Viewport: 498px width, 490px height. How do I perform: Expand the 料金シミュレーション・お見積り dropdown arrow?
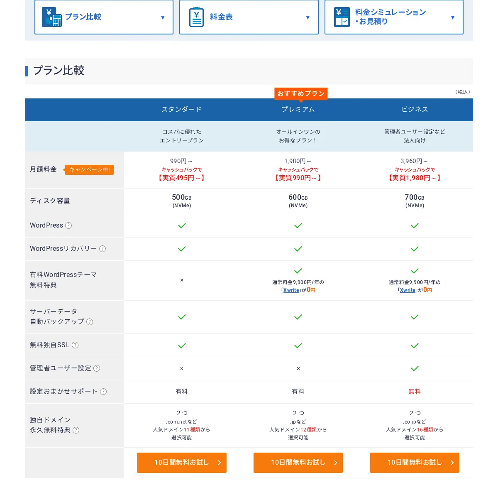point(453,17)
